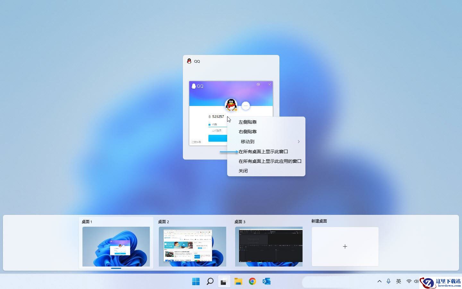Click the volume speaker tray icon
The width and height of the screenshot is (462, 289).
point(416,281)
